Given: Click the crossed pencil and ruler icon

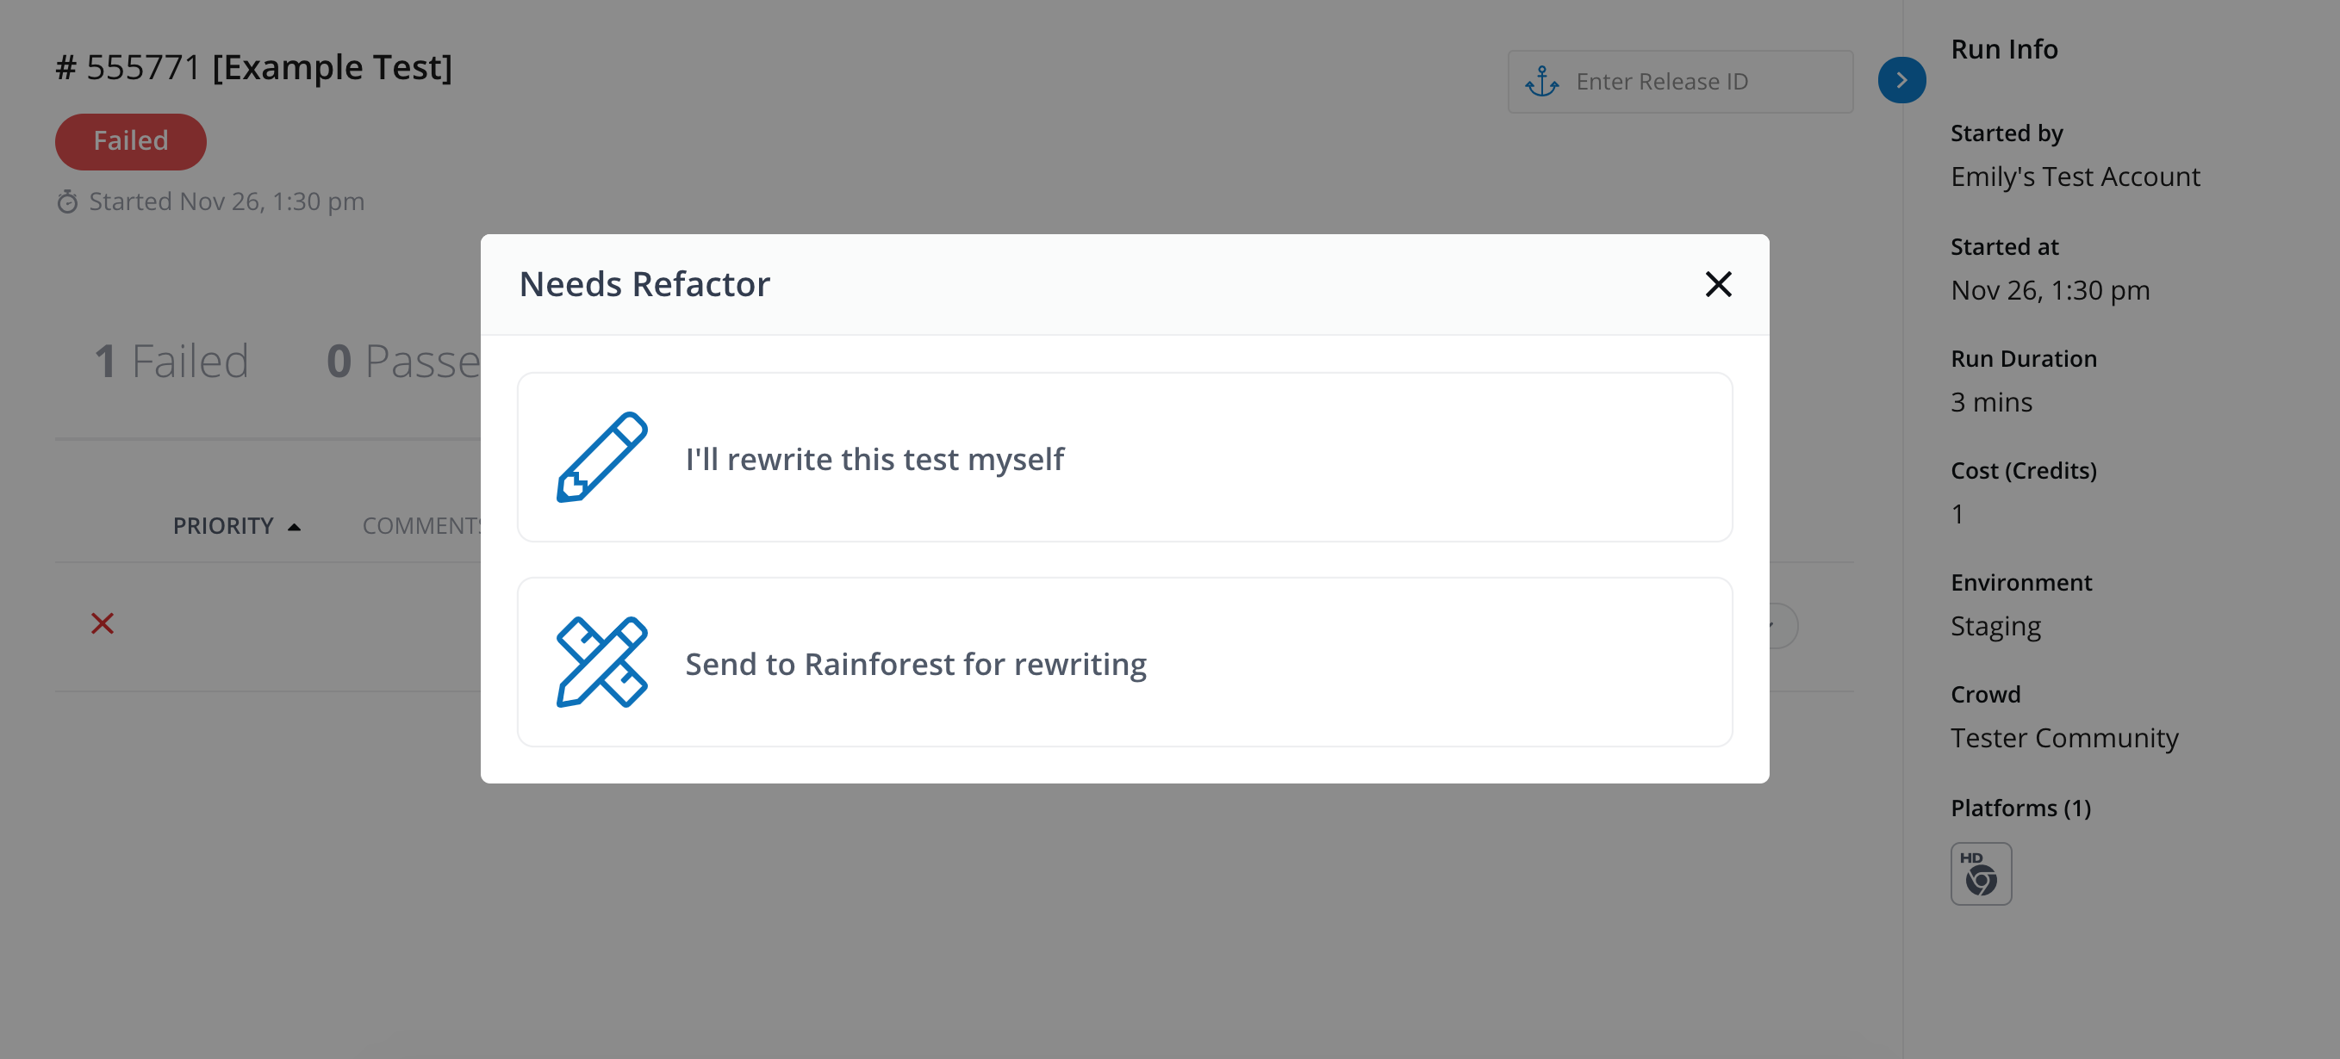Looking at the screenshot, I should coord(601,662).
